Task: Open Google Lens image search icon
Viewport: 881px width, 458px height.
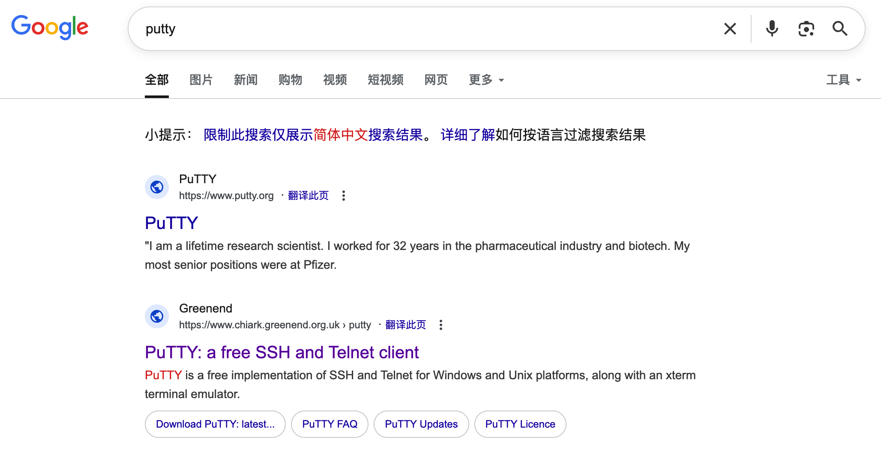Action: pyautogui.click(x=806, y=29)
